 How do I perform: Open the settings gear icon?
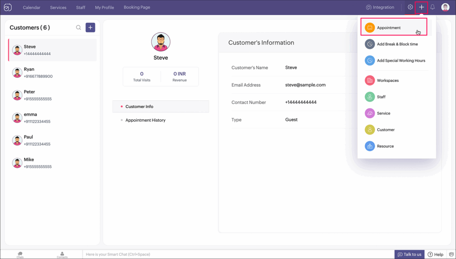point(410,7)
